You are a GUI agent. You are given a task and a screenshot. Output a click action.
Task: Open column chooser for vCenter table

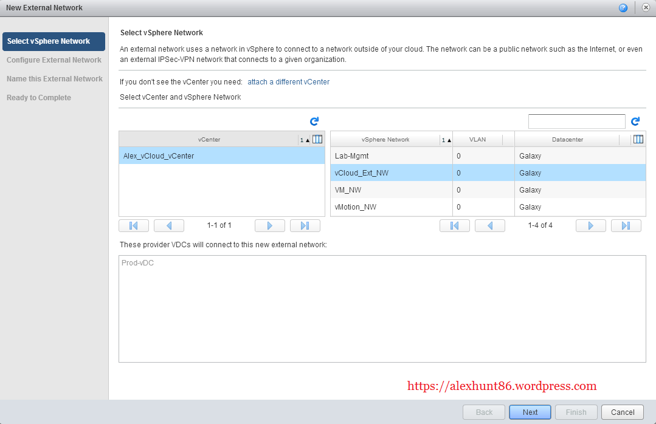click(x=317, y=139)
